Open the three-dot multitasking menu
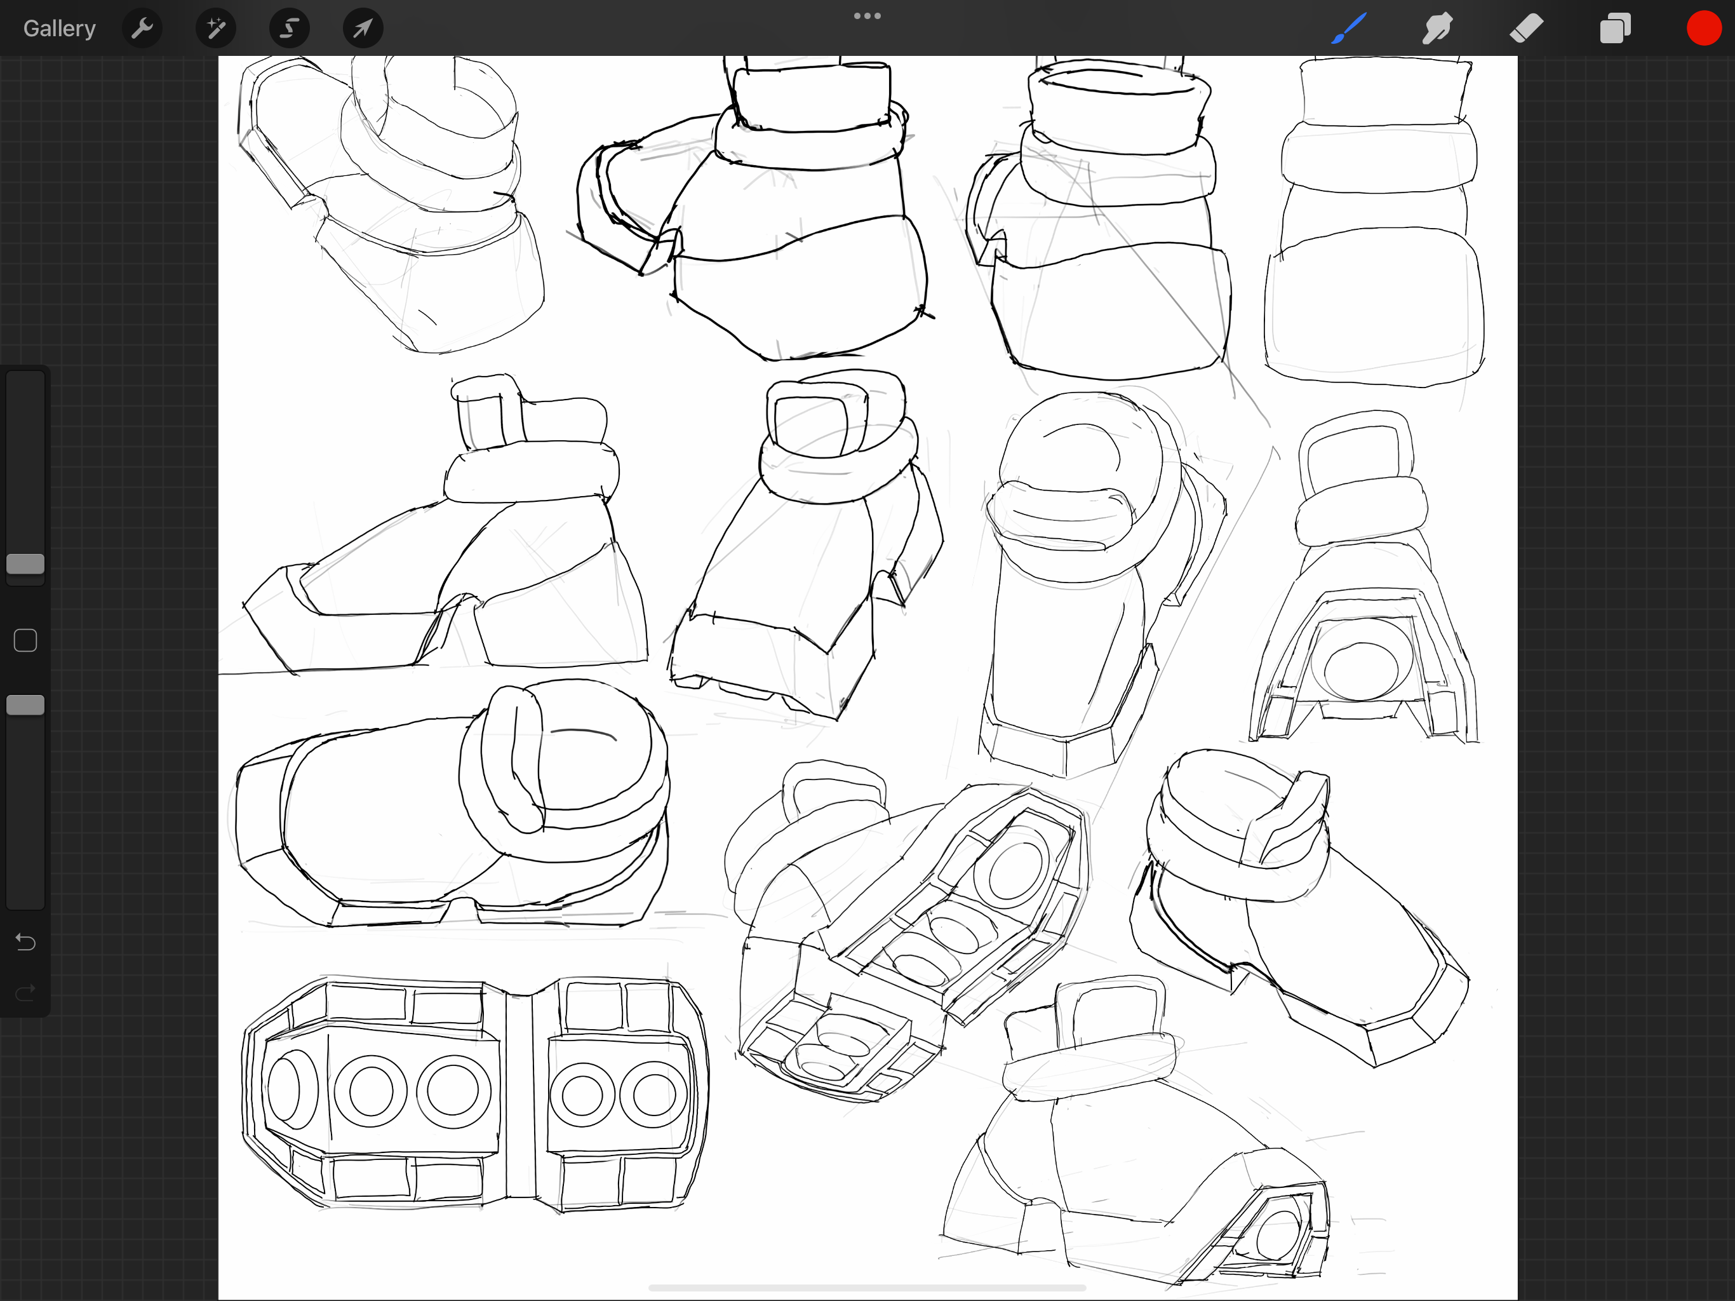This screenshot has height=1301, width=1735. (x=867, y=16)
